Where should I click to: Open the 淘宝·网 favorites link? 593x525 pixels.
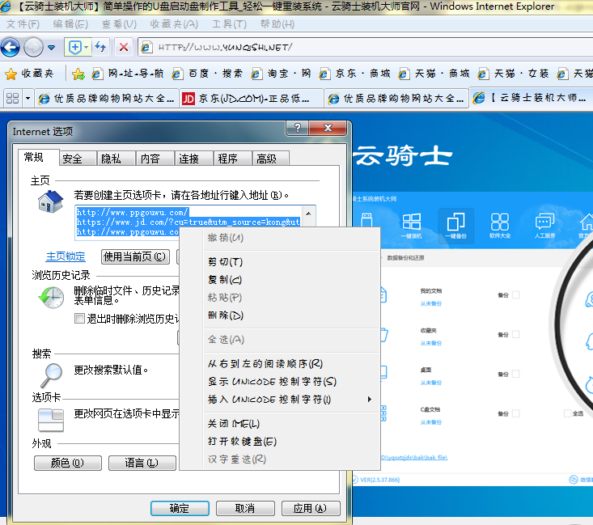(x=281, y=74)
